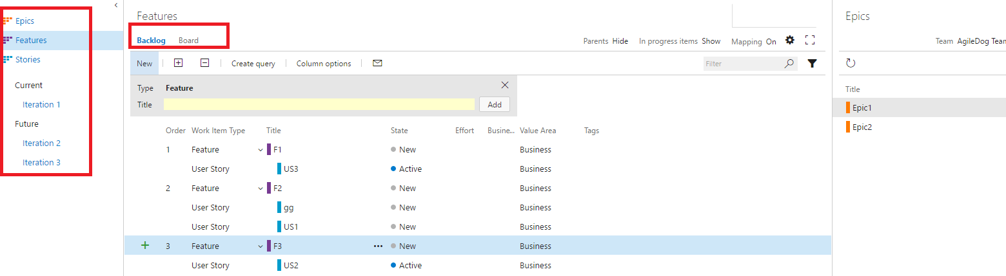
Task: Collapse the F2 feature row
Action: point(261,189)
